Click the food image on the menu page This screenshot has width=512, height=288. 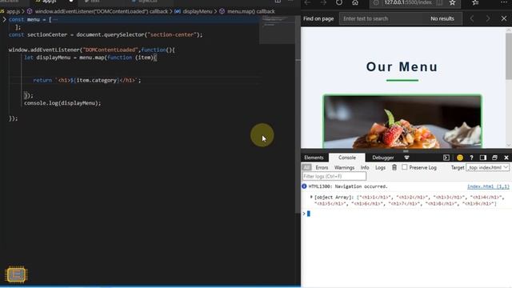[x=402, y=122]
